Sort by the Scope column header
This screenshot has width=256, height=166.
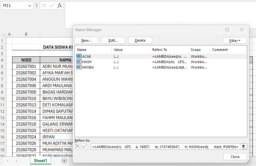199,50
